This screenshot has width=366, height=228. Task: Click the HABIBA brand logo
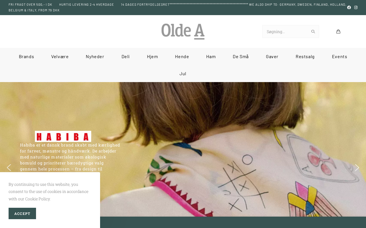click(63, 137)
